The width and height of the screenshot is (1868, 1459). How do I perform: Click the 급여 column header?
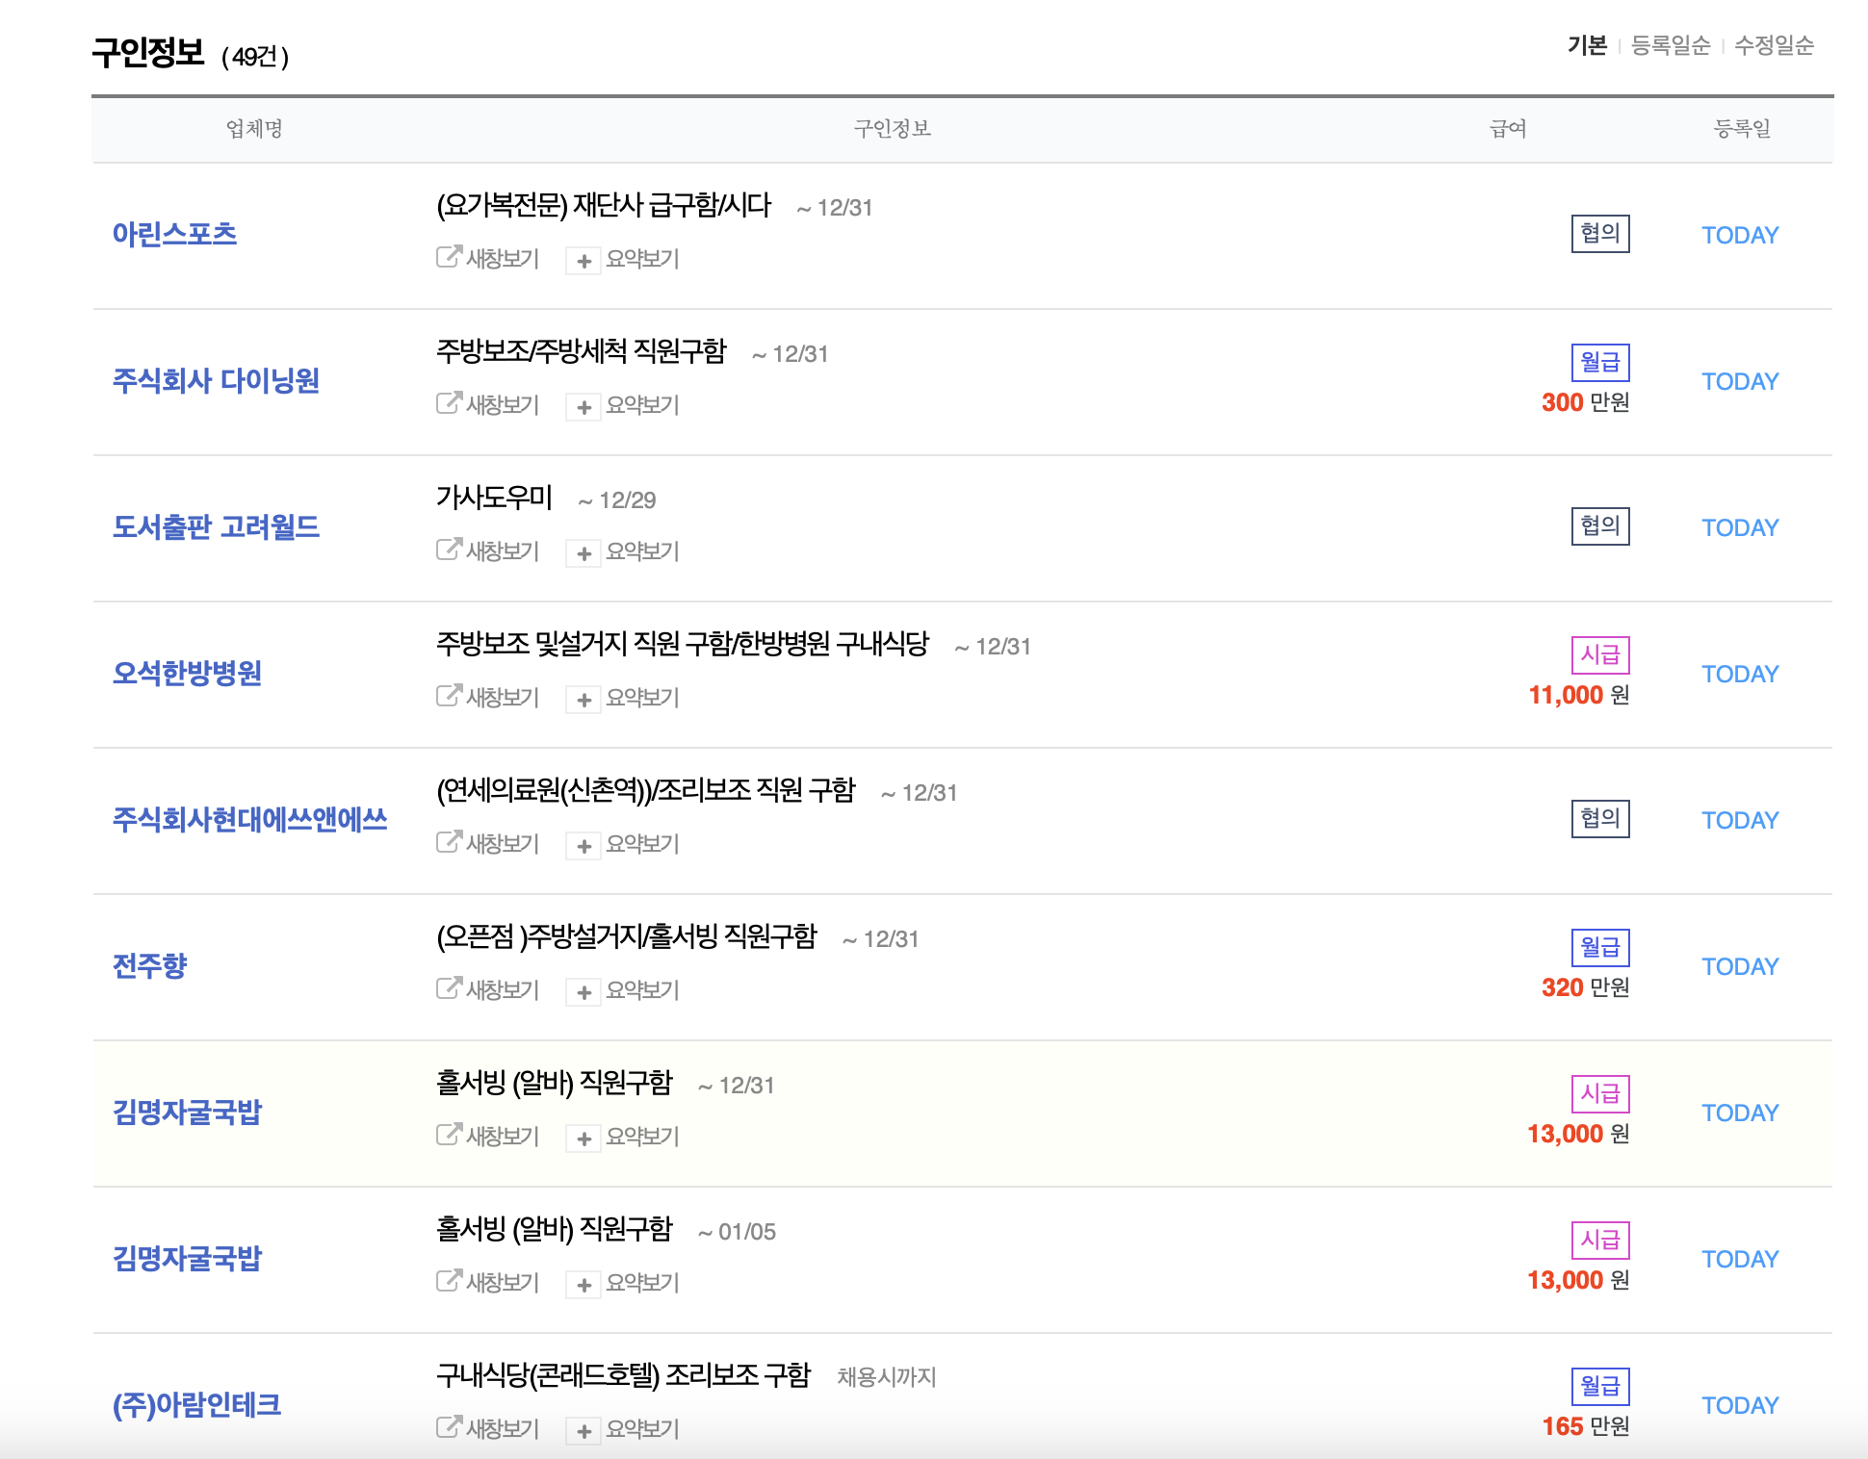[1508, 128]
